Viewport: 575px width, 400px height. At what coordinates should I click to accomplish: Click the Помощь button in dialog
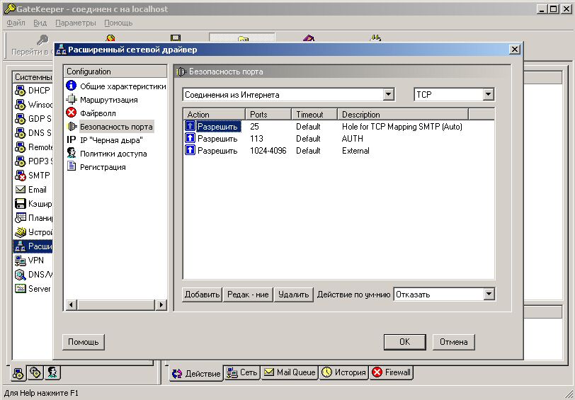click(x=84, y=342)
